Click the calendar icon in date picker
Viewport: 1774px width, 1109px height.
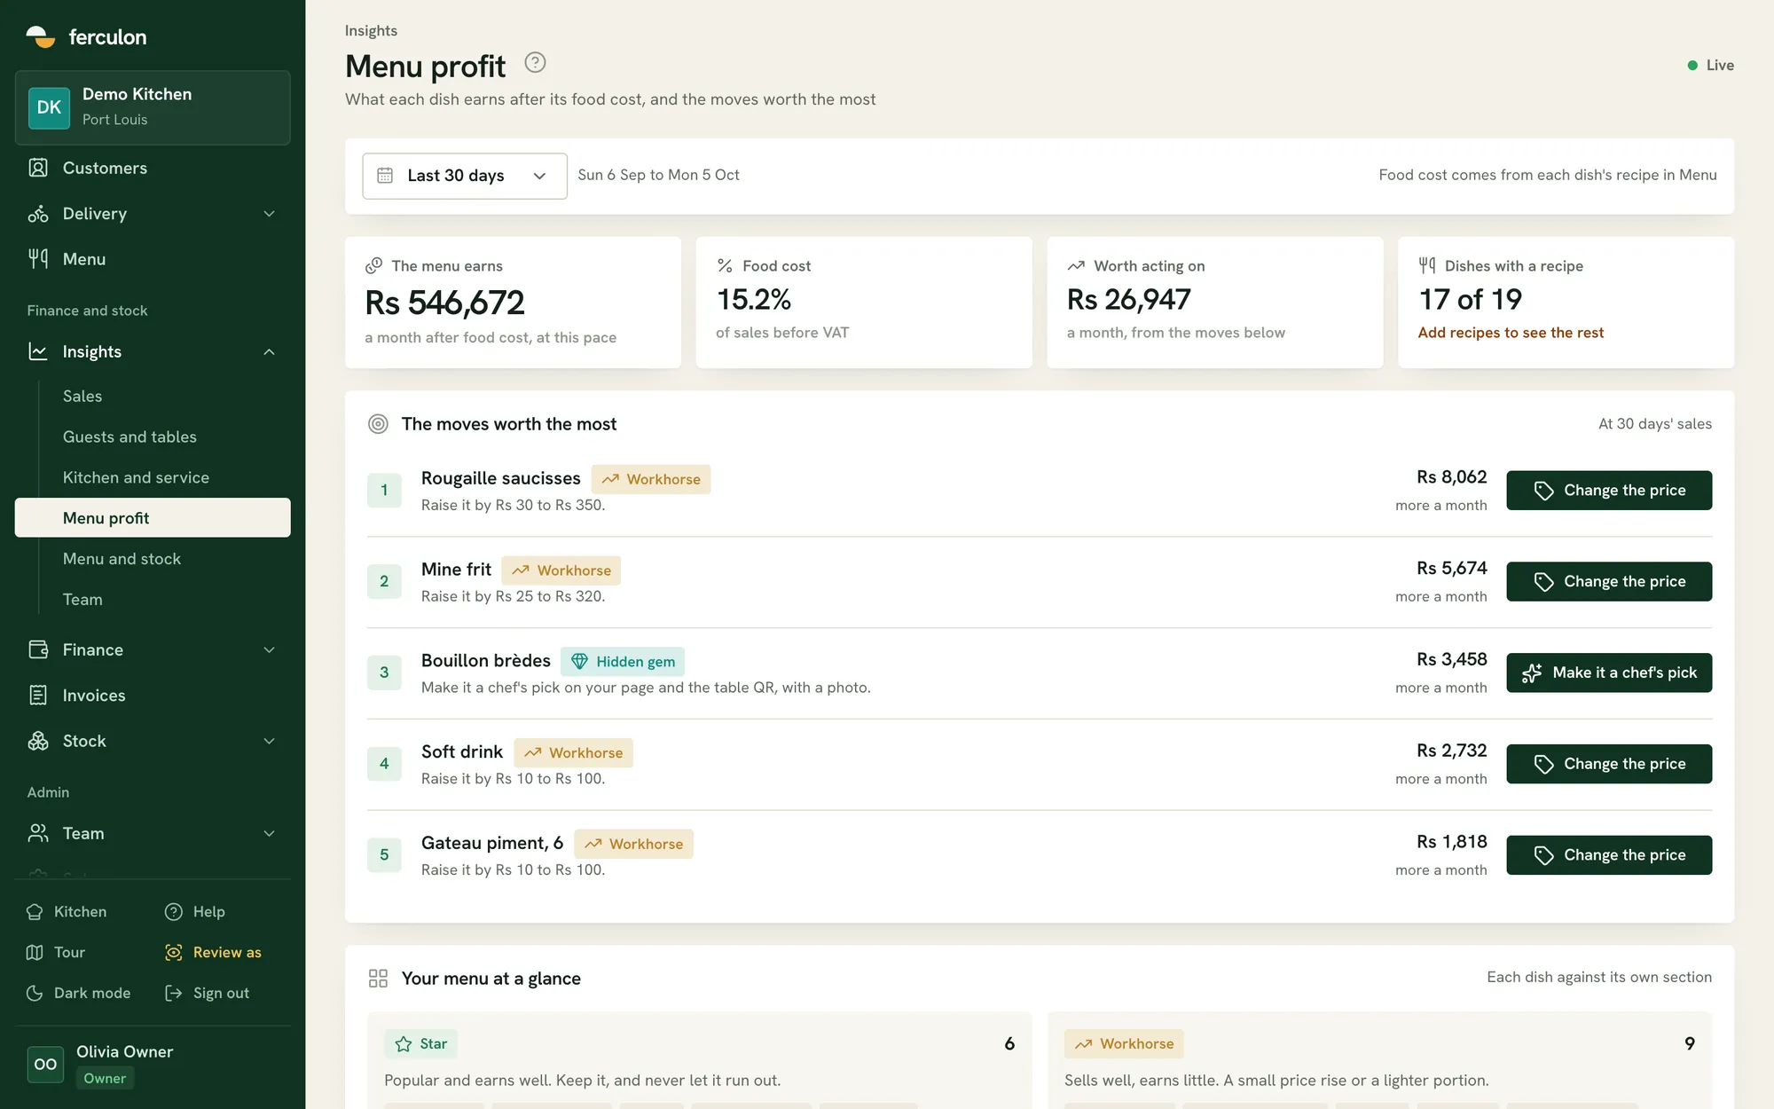pyautogui.click(x=385, y=176)
